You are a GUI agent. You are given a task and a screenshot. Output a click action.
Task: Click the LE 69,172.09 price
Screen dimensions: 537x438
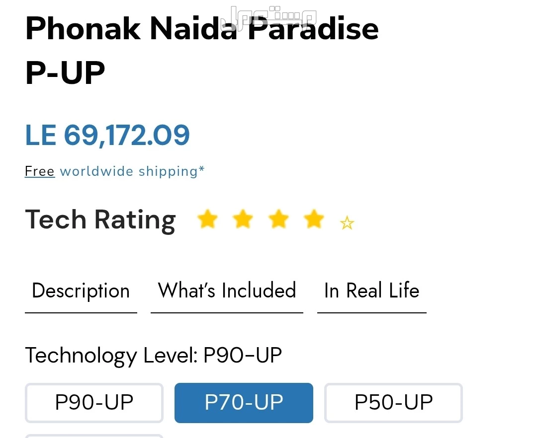pyautogui.click(x=107, y=135)
